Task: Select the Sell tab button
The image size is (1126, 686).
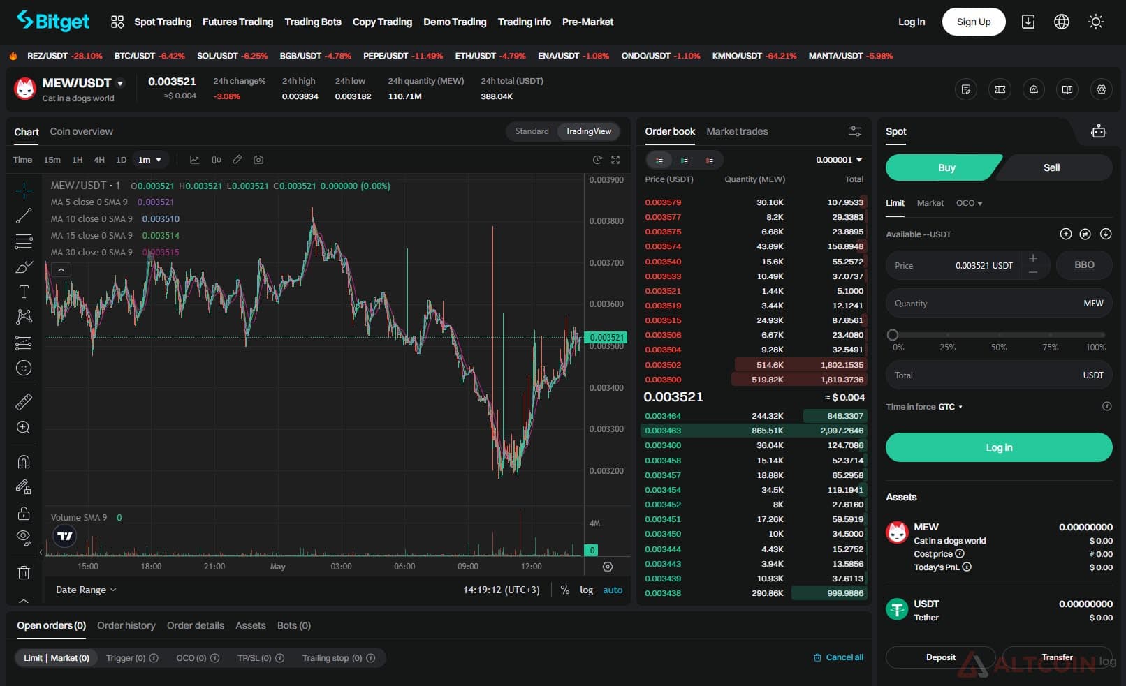Action: pyautogui.click(x=1051, y=167)
